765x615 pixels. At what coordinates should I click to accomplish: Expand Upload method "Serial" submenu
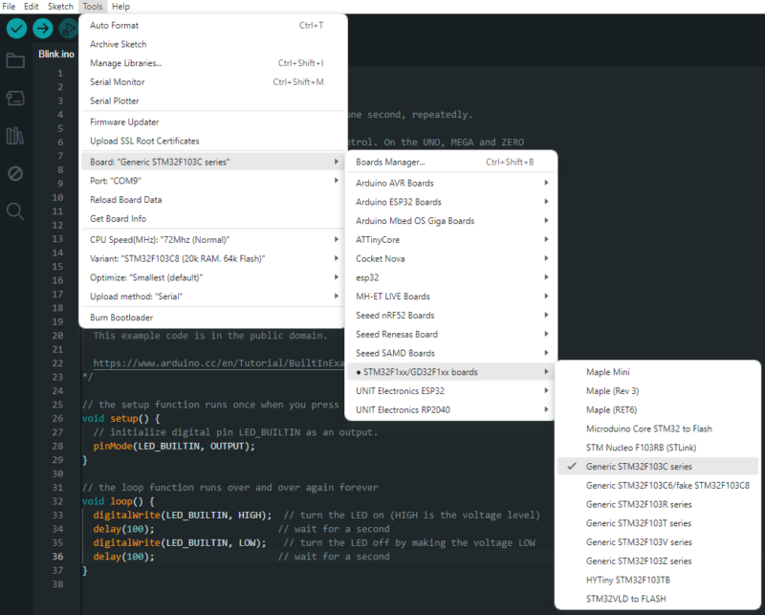(x=136, y=297)
